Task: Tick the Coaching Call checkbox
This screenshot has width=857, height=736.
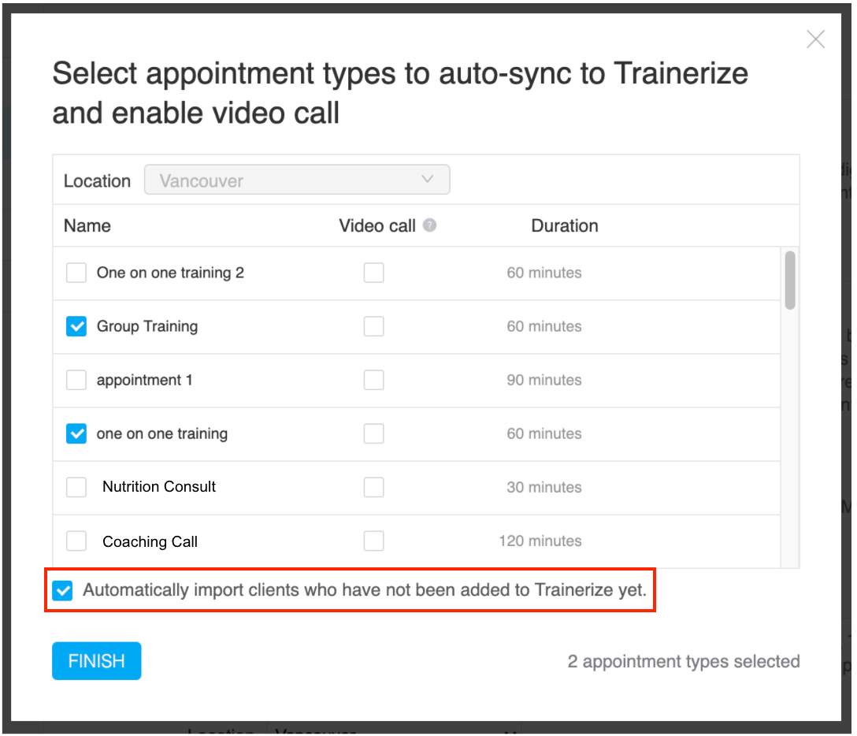Action: tap(76, 541)
